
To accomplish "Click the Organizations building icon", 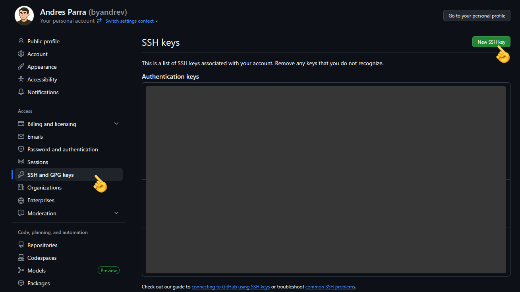I will (x=21, y=187).
